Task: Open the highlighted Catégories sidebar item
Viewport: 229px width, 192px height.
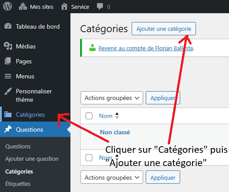Action: coord(30,114)
